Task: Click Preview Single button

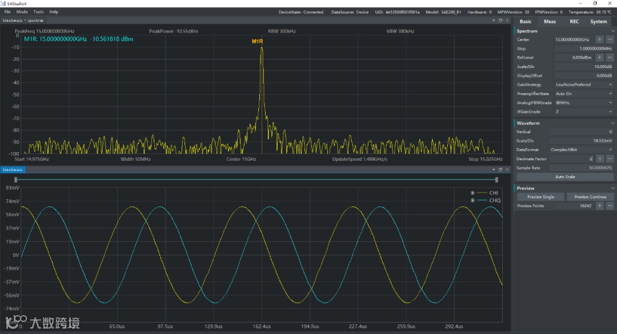Action: click(540, 197)
